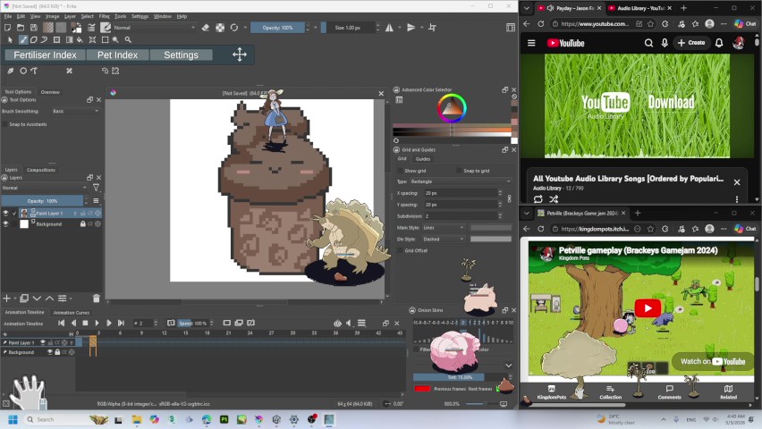Switch to the Animation Curves tab
The image size is (762, 429).
coord(71,313)
